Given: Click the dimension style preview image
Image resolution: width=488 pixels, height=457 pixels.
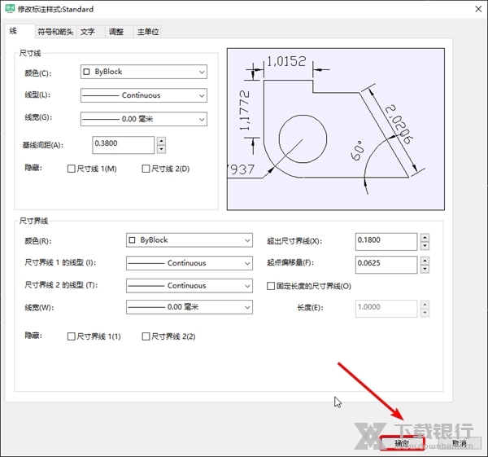Looking at the screenshot, I should point(335,129).
